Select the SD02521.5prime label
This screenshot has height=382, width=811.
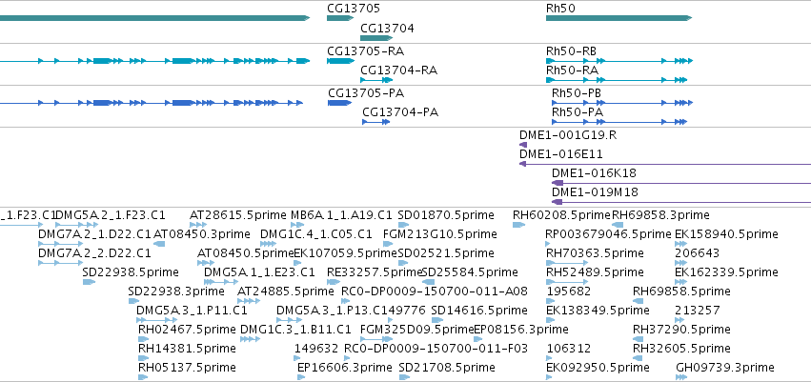[x=446, y=253]
